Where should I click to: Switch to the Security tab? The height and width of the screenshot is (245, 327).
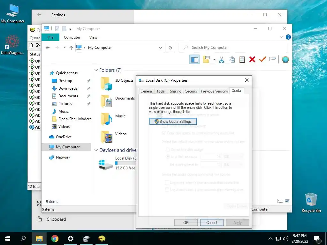(191, 91)
